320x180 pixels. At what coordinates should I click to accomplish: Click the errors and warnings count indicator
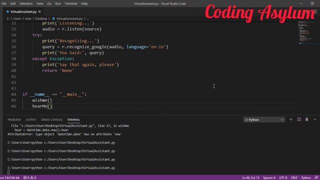[30, 178]
